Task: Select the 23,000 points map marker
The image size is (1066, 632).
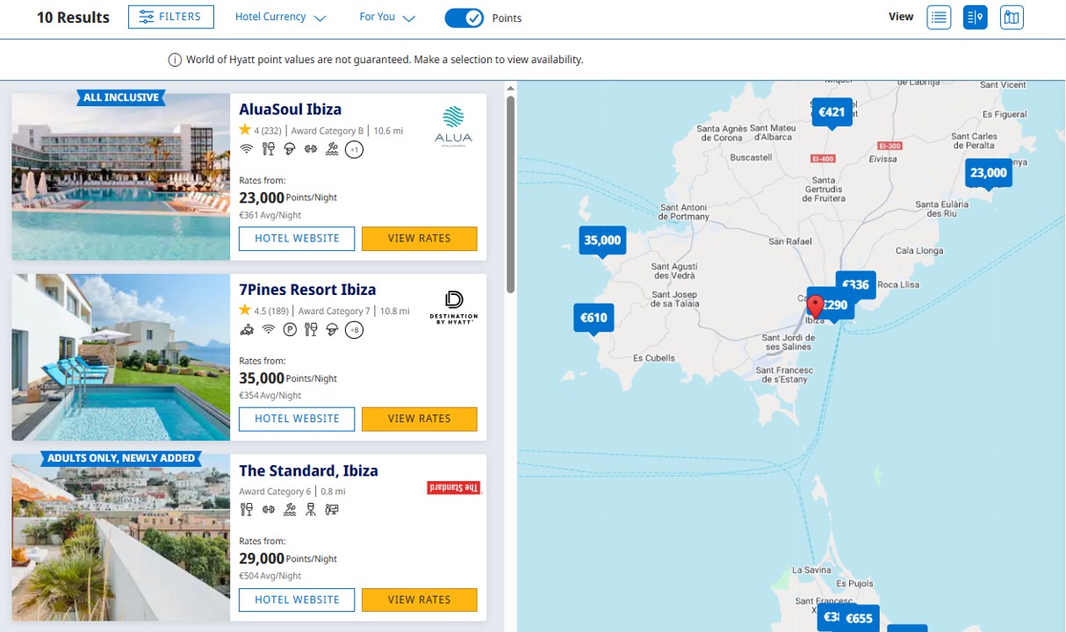Action: coord(988,173)
